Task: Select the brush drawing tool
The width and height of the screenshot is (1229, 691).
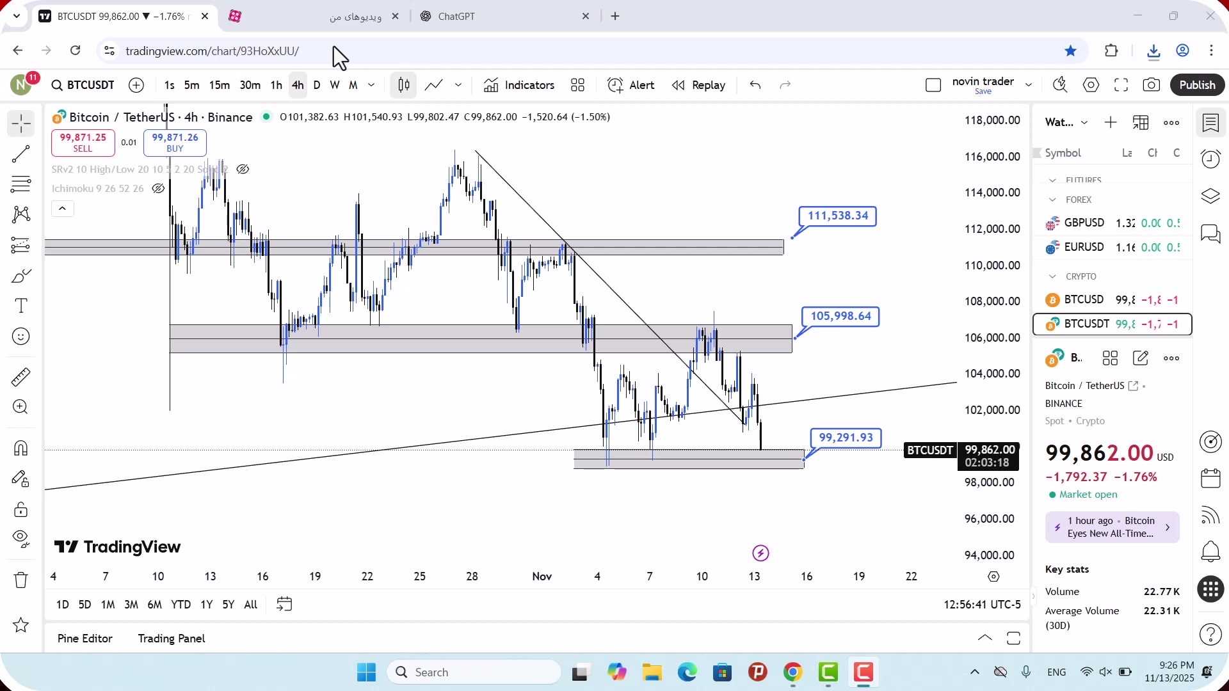Action: [x=21, y=276]
